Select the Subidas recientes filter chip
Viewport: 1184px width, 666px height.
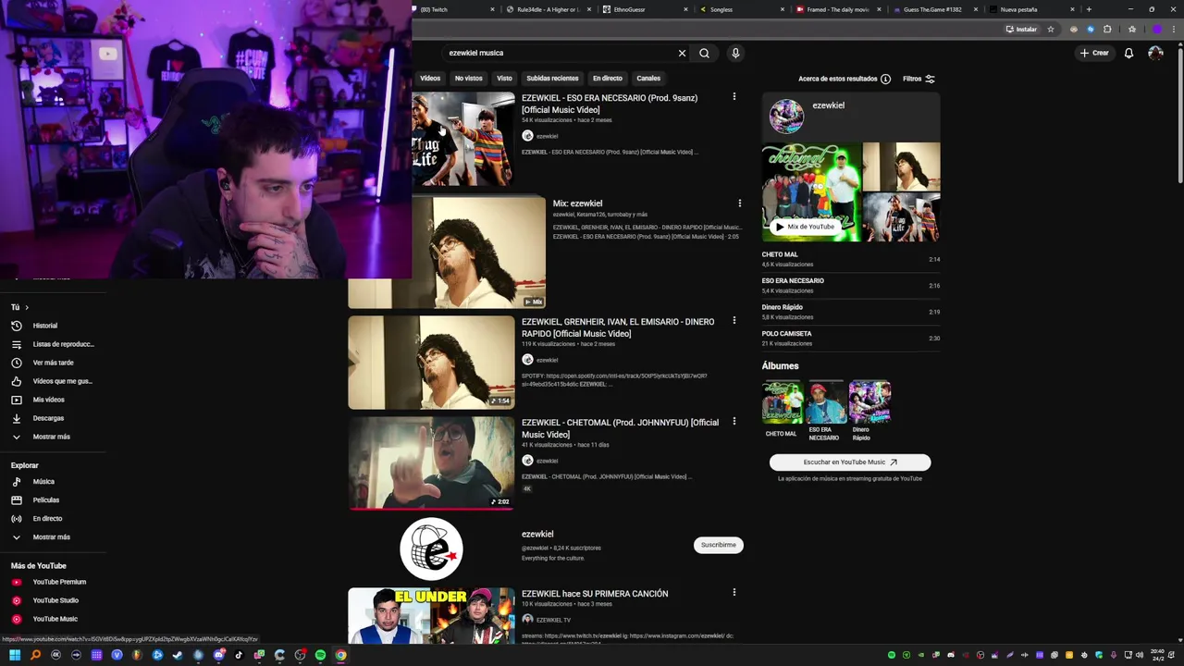[x=552, y=79]
